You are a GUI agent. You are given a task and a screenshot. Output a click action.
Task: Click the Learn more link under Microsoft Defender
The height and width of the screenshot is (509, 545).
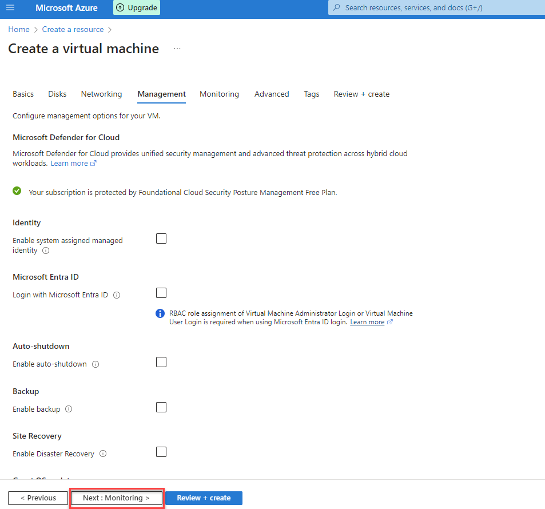point(69,163)
